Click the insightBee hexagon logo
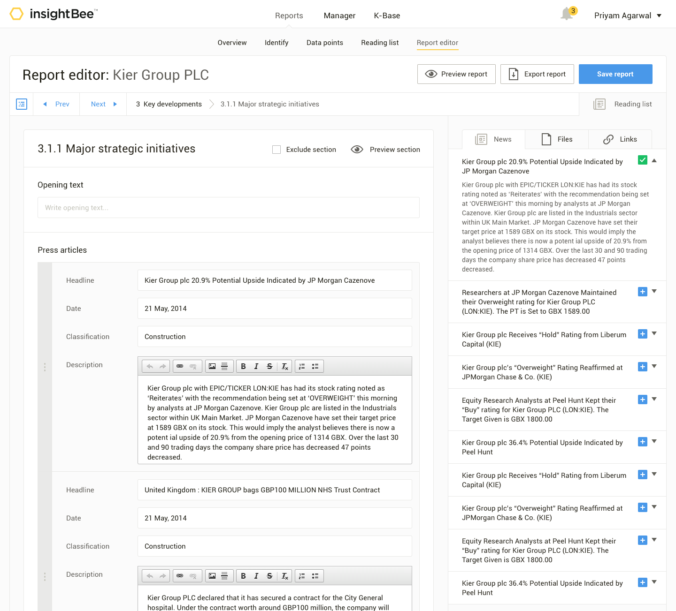The image size is (676, 611). tap(17, 14)
